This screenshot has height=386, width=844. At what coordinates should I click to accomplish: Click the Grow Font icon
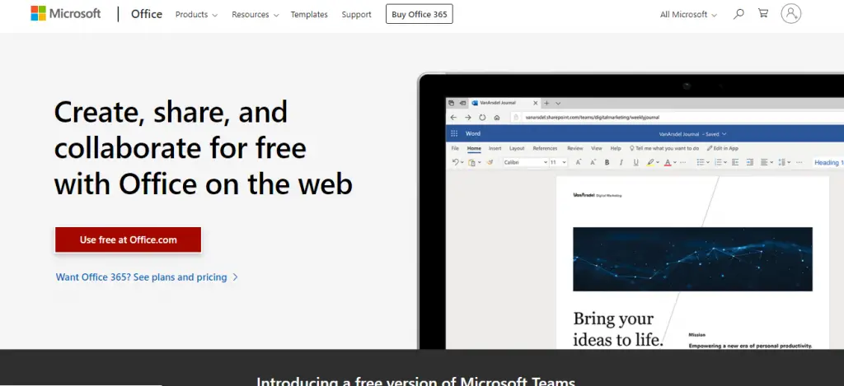tap(578, 162)
